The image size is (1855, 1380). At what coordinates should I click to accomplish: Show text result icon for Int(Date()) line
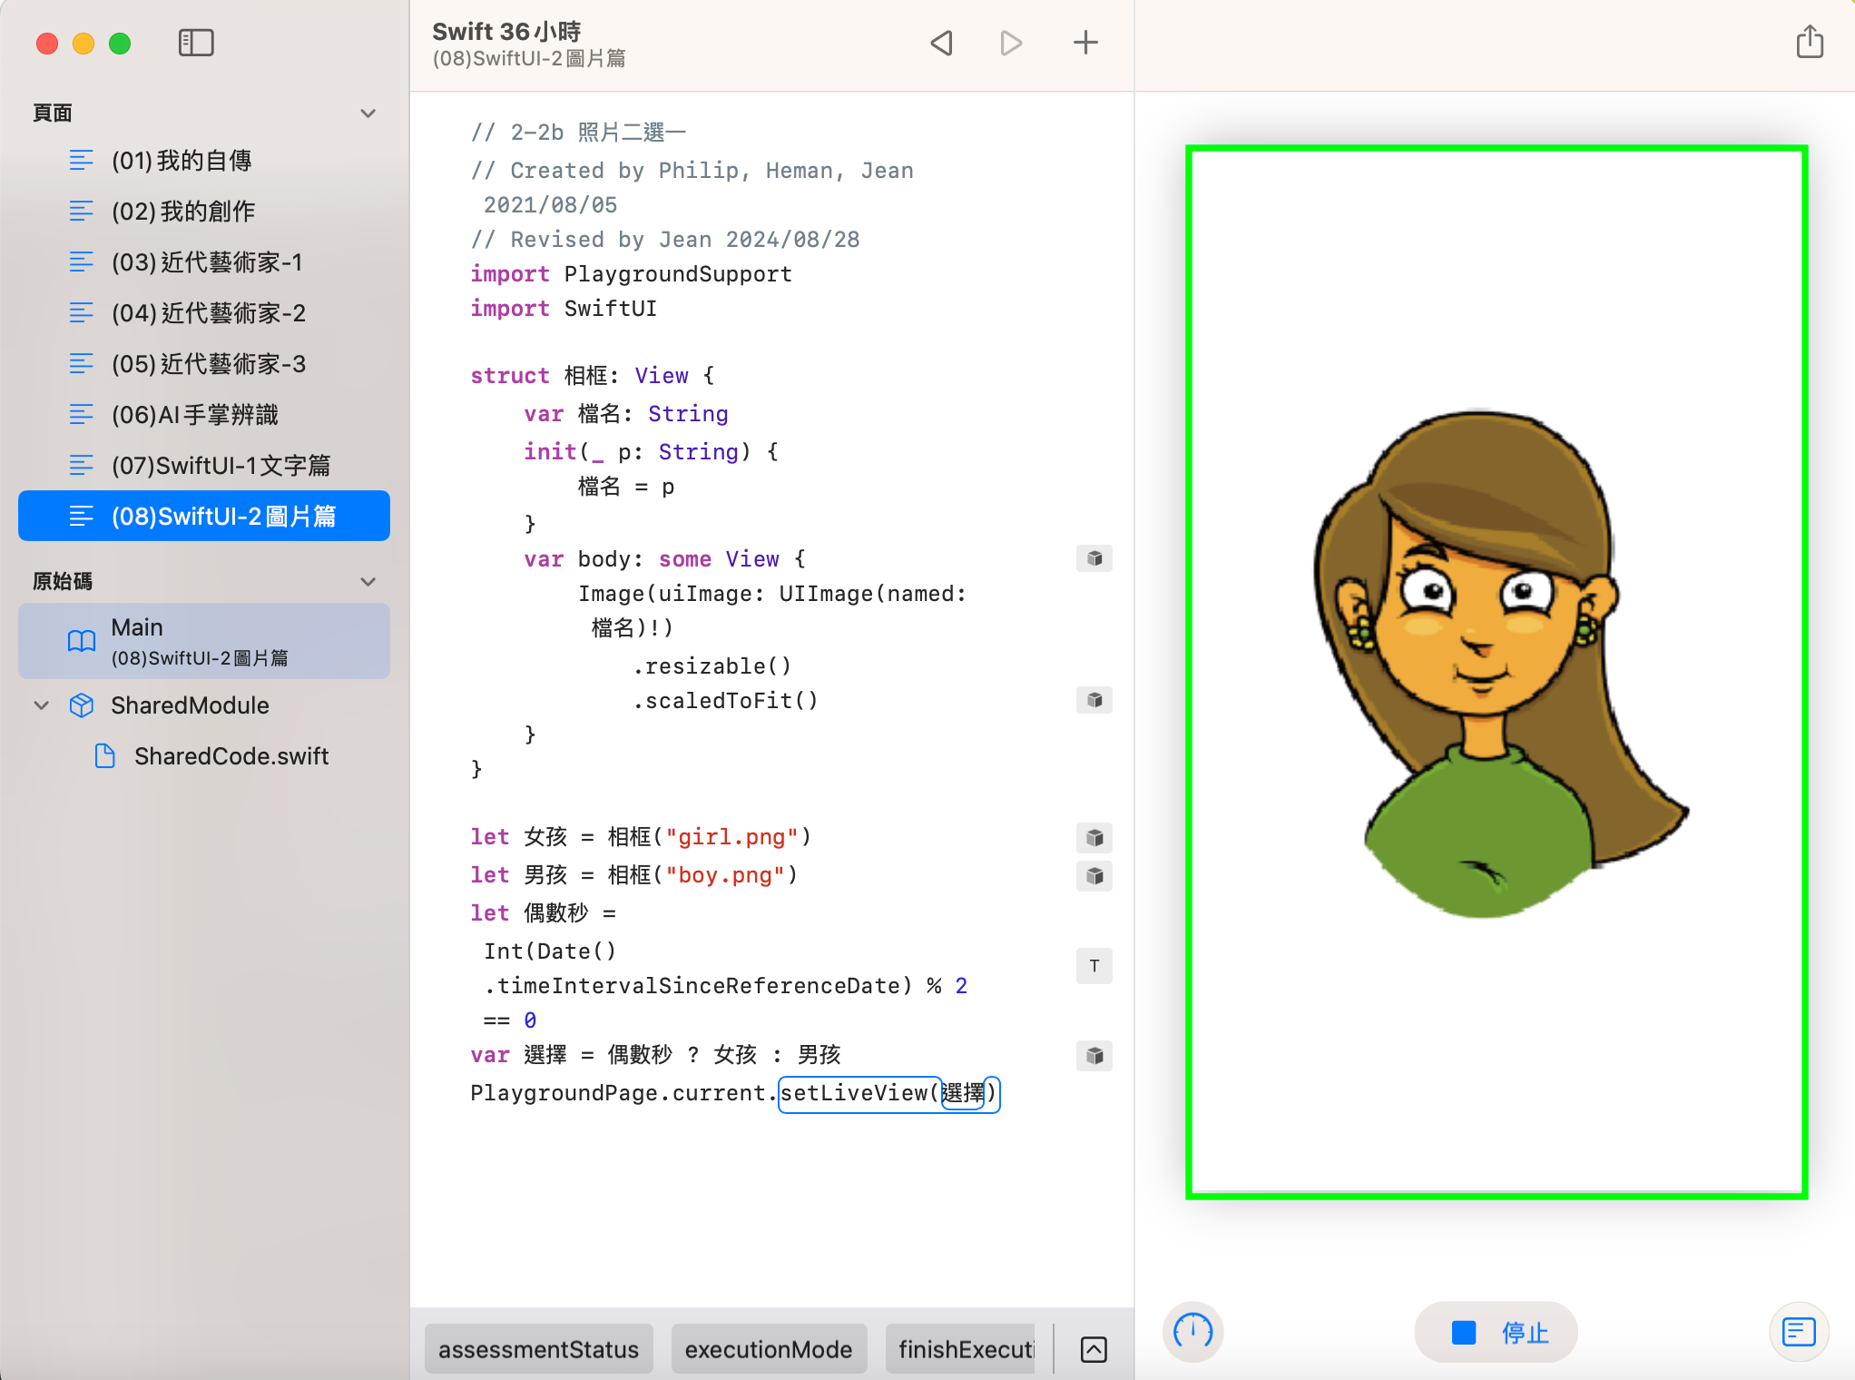tap(1094, 966)
